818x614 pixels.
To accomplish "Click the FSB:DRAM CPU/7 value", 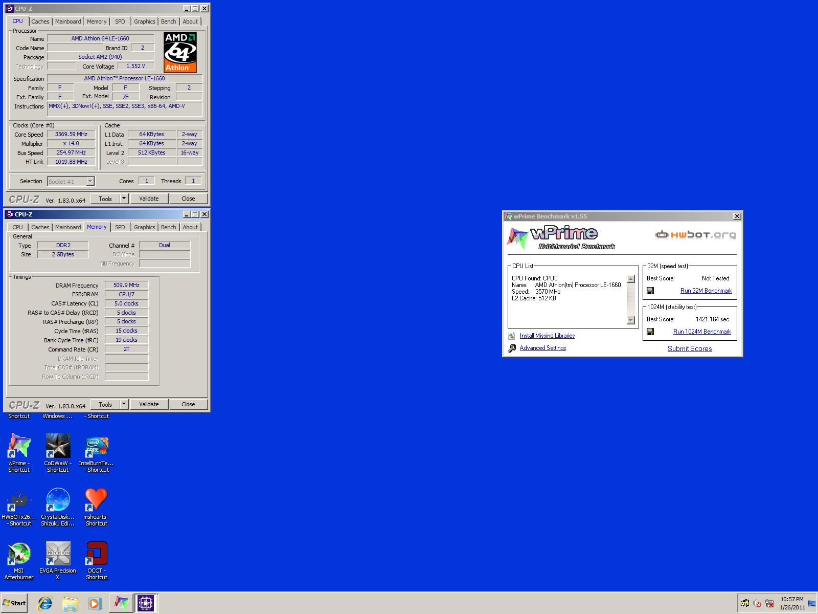I will (126, 294).
